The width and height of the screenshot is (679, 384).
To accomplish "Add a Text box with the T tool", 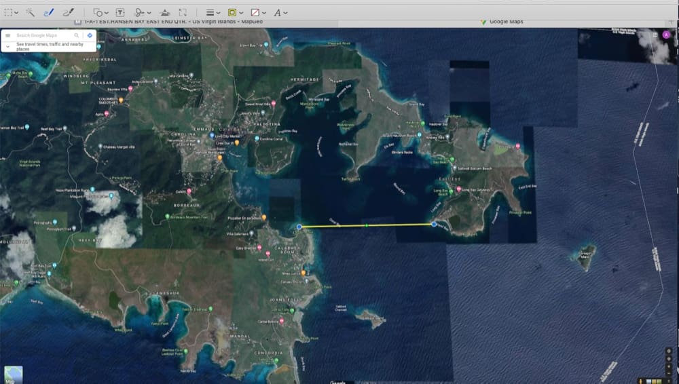I will [120, 13].
